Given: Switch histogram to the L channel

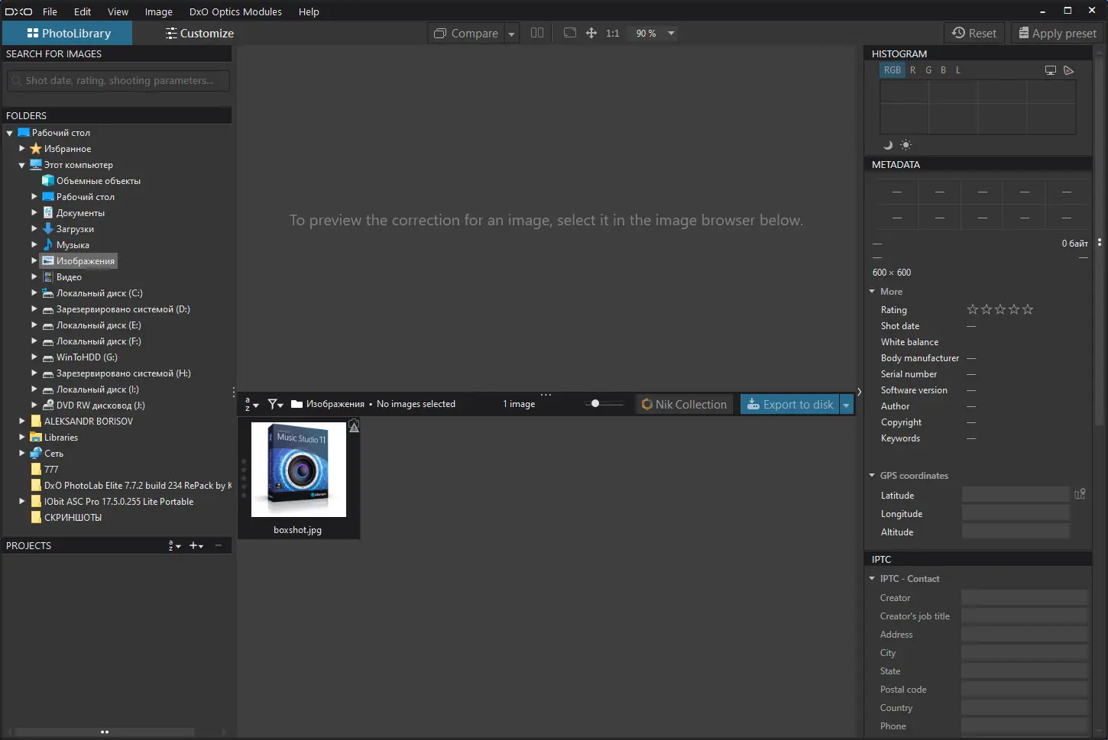Looking at the screenshot, I should pos(958,70).
